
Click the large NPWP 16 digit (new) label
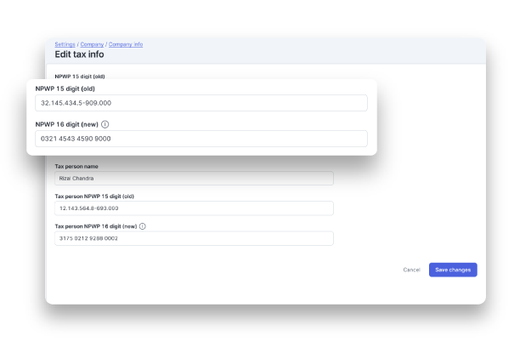[67, 124]
